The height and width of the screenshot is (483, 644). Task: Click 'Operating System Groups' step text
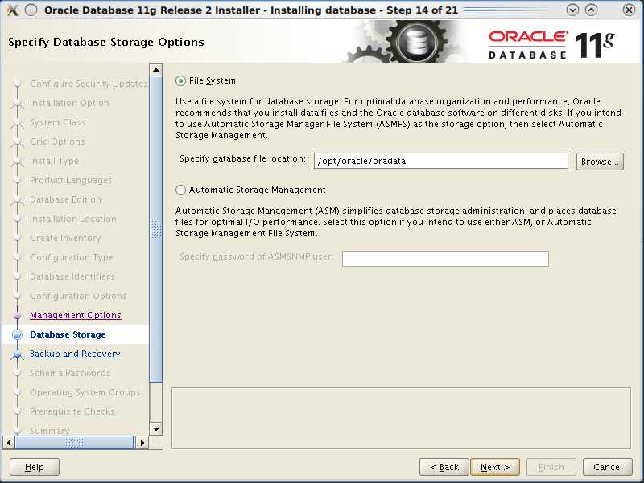click(85, 392)
